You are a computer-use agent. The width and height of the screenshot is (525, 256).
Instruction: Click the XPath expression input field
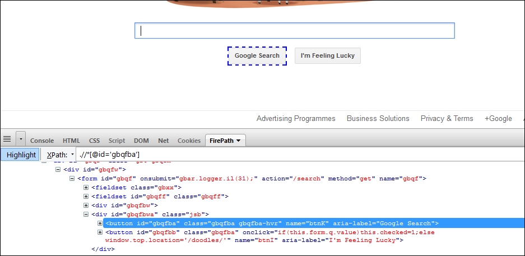(300, 155)
